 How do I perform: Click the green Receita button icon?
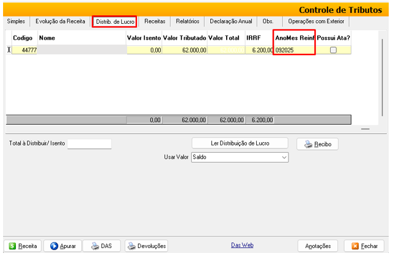12,246
